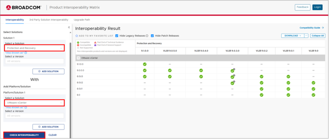Open Solution 1 version field 'All versions'

point(34,61)
